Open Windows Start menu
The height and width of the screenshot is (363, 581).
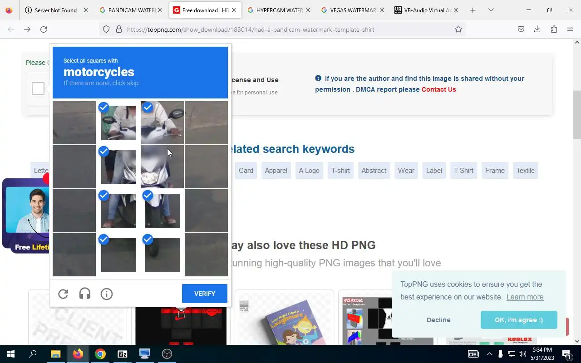[11, 354]
